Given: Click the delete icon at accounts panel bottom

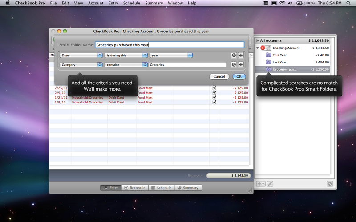Looking at the screenshot, I should click(x=330, y=184).
